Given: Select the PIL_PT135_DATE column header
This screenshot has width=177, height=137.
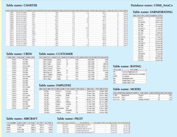Looking at the screenshot, I should tap(123, 123).
